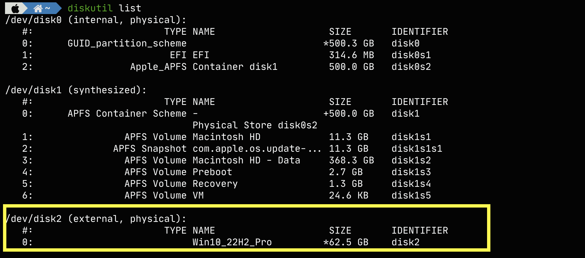Click the '1.3 GB' size value
Viewport: 585px width, 258px height.
pos(346,184)
